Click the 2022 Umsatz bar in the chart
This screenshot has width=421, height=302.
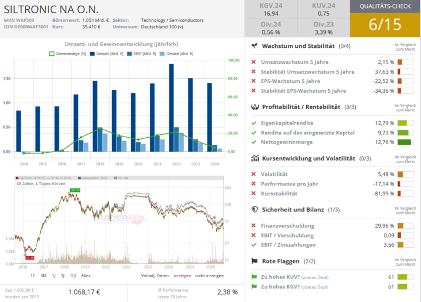171,108
